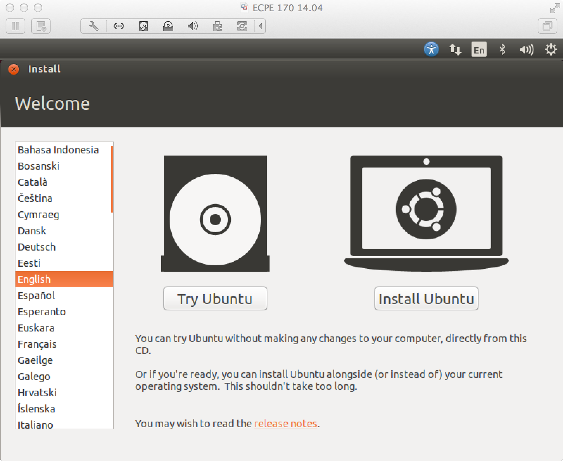Click the Try Ubuntu button

[x=215, y=298]
